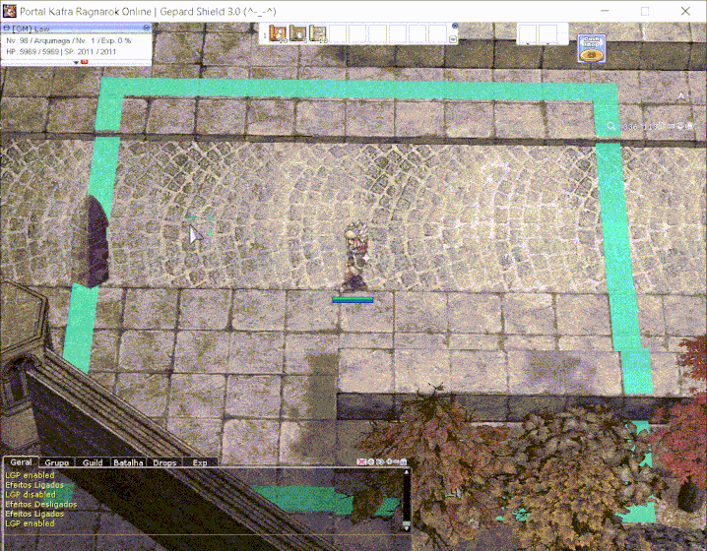
Task: Use the second hotkey bar skill
Action: click(298, 34)
